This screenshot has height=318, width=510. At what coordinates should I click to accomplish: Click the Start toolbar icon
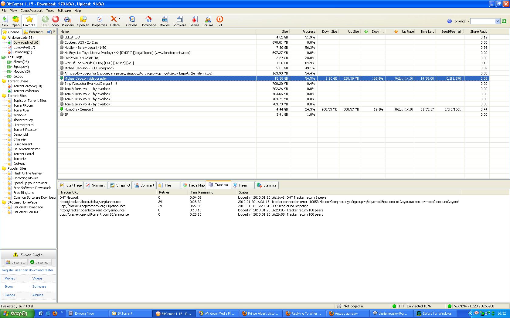45,21
